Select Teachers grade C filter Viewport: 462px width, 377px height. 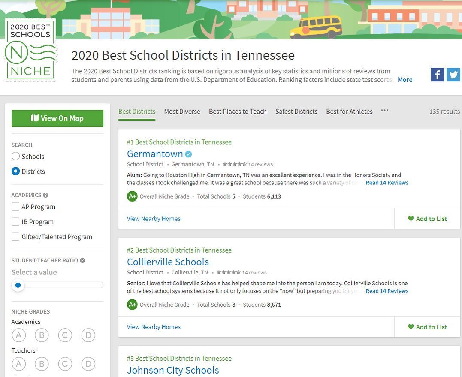coord(65,364)
